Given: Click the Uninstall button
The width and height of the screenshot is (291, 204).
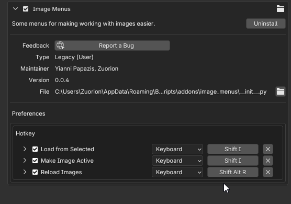Looking at the screenshot, I should tap(265, 24).
